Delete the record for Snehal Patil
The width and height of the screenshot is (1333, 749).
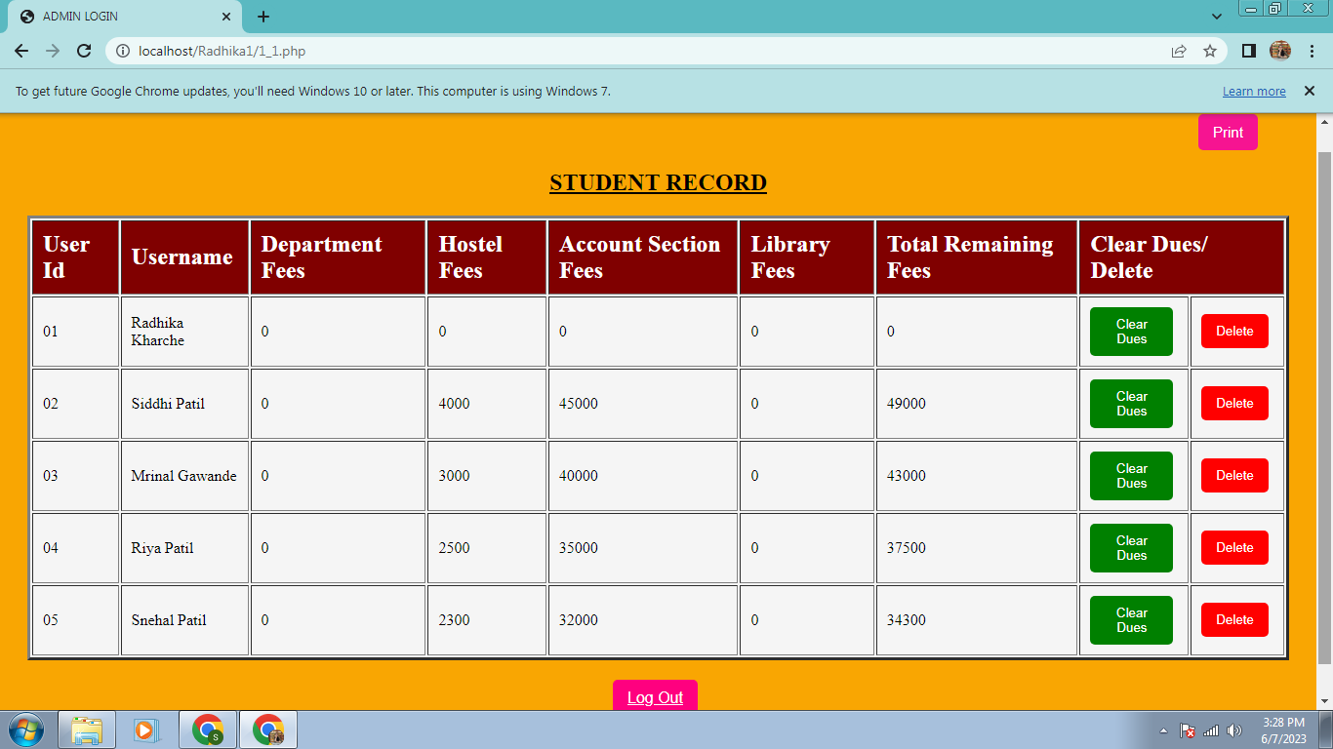point(1233,619)
